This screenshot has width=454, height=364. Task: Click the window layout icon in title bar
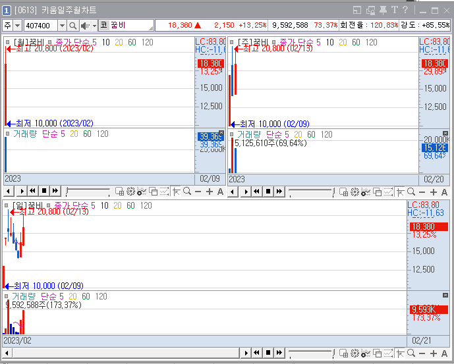357,11
